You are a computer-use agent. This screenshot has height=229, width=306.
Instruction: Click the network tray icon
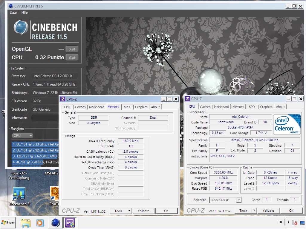(303, 222)
